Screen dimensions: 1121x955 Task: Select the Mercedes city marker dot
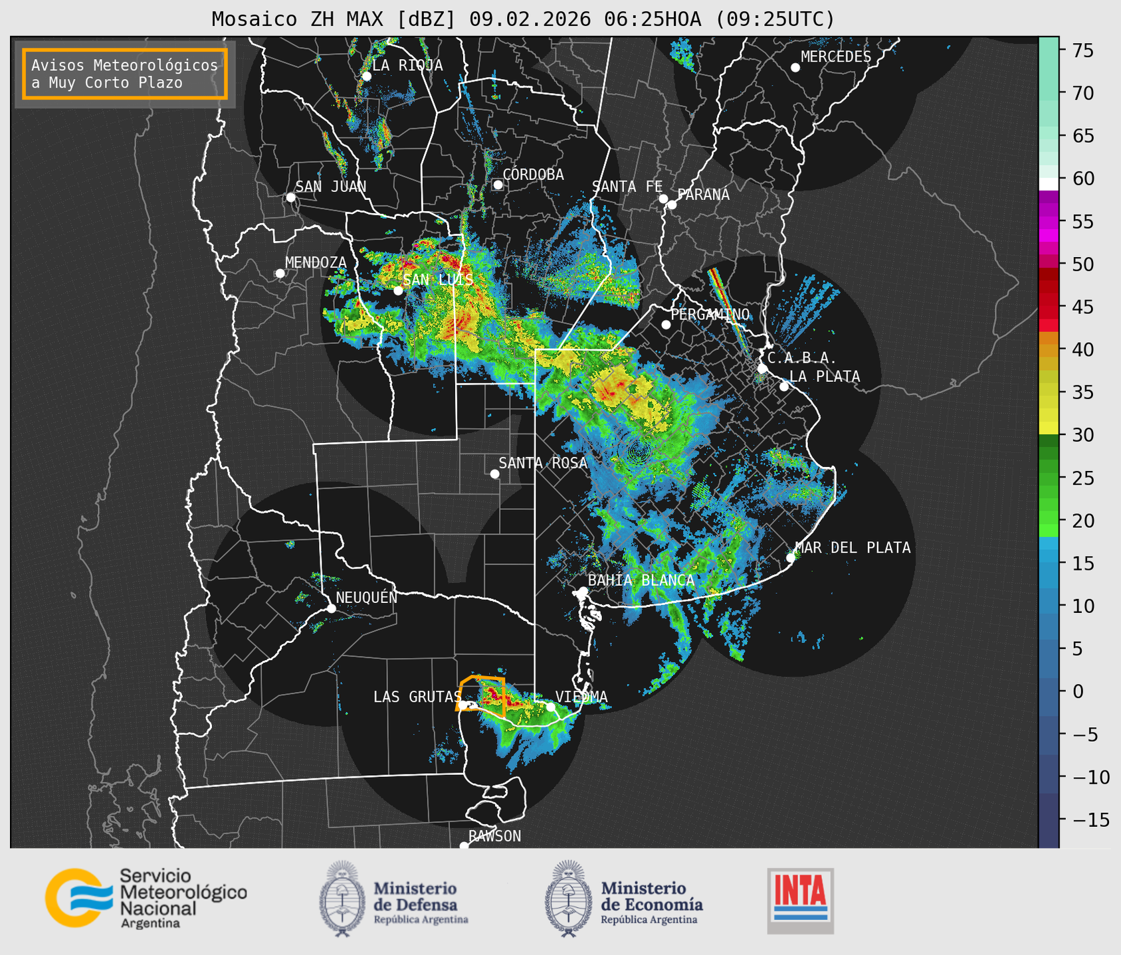(x=795, y=68)
